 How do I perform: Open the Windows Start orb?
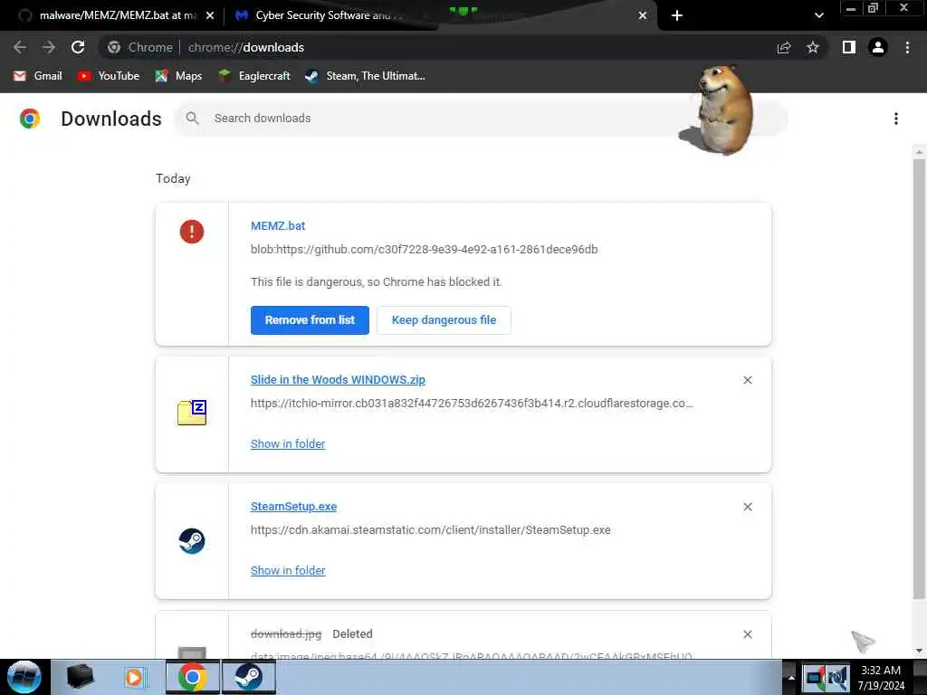tap(24, 677)
